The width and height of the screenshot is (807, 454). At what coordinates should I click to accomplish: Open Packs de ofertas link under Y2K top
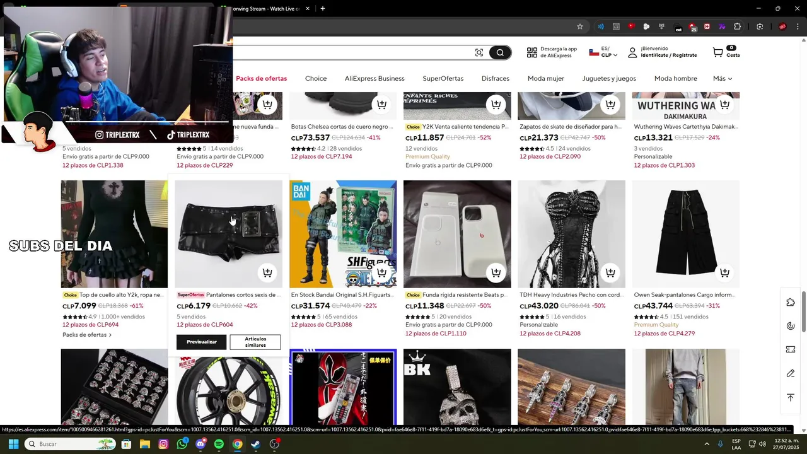click(87, 335)
